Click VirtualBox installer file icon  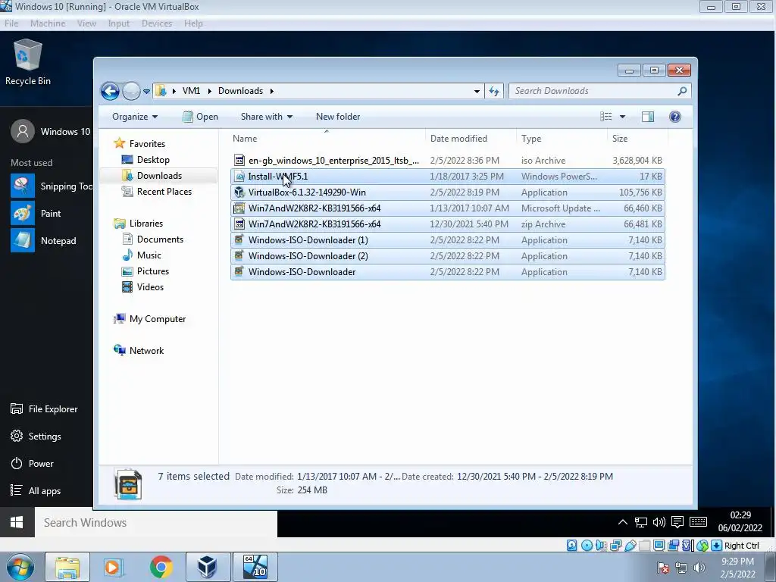(239, 192)
